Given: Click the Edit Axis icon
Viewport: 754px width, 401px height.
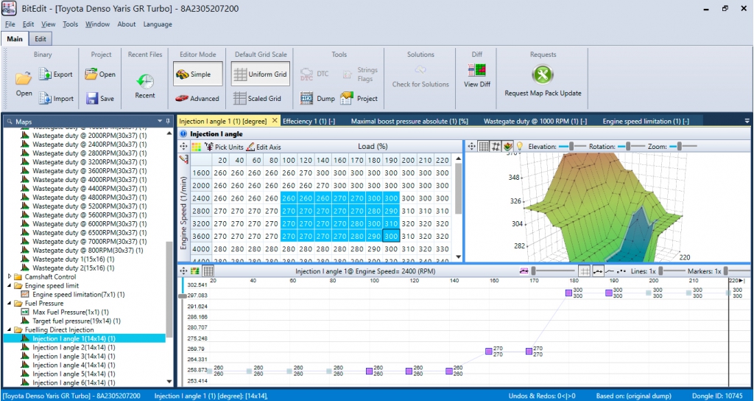Looking at the screenshot, I should pos(250,147).
